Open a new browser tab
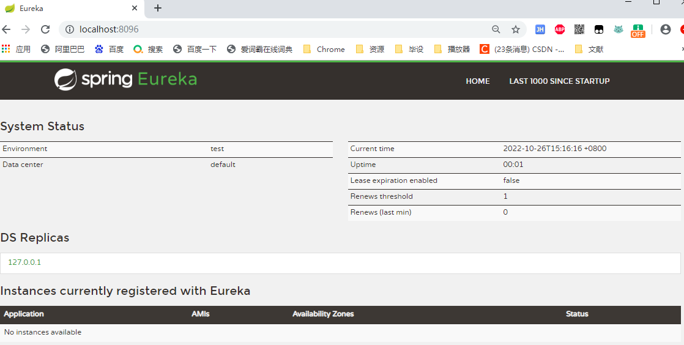 point(158,8)
